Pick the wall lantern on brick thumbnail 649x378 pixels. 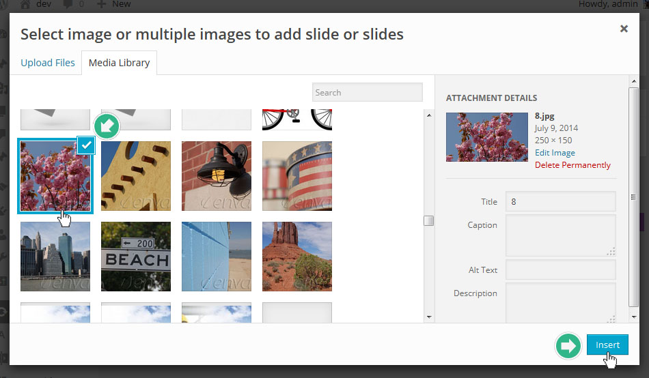click(x=217, y=176)
